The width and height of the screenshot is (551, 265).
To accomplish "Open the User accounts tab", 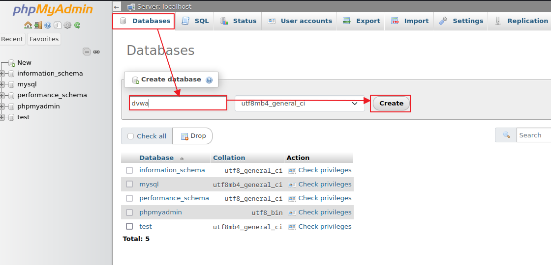I will [299, 21].
